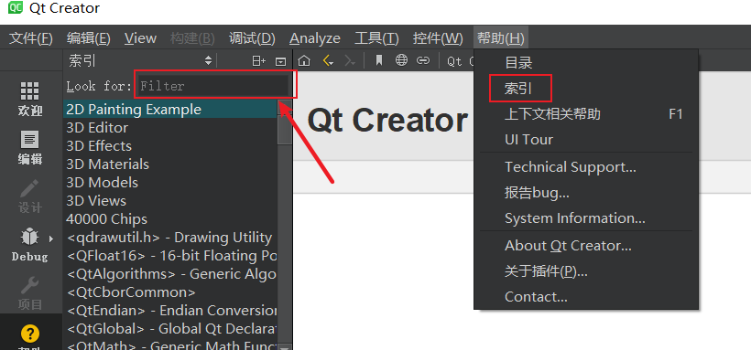Open the 索引 sidebar view dropdown
This screenshot has width=751, height=350.
(x=140, y=60)
